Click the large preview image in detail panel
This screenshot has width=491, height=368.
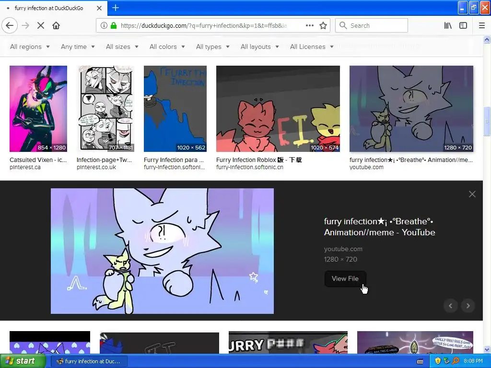162,251
